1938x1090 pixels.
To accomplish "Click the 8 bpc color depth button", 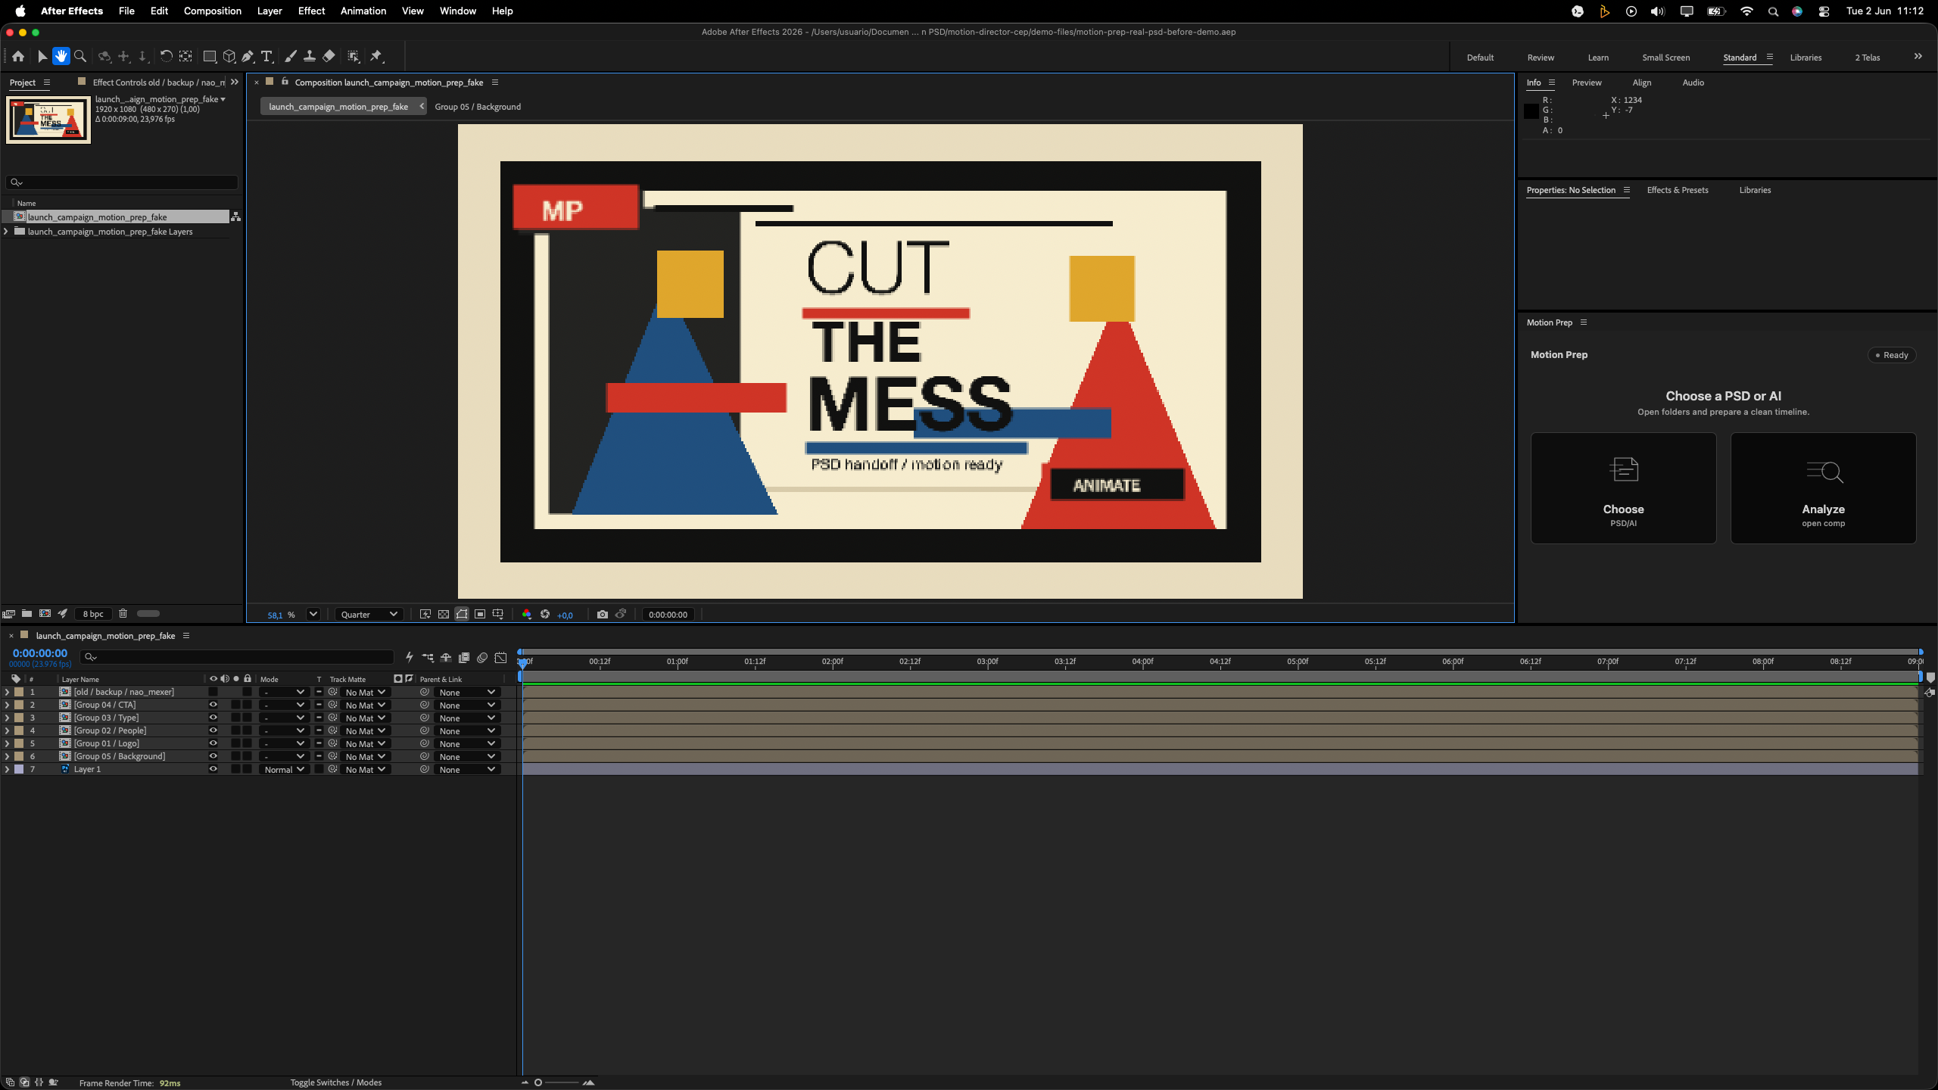I will 93,614.
